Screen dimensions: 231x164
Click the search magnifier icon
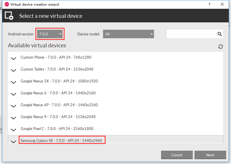[220, 34]
